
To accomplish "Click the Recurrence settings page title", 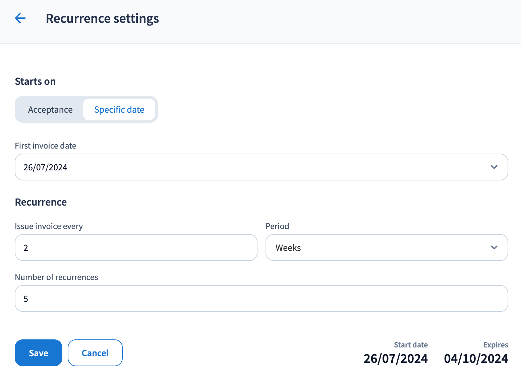I will (x=102, y=18).
